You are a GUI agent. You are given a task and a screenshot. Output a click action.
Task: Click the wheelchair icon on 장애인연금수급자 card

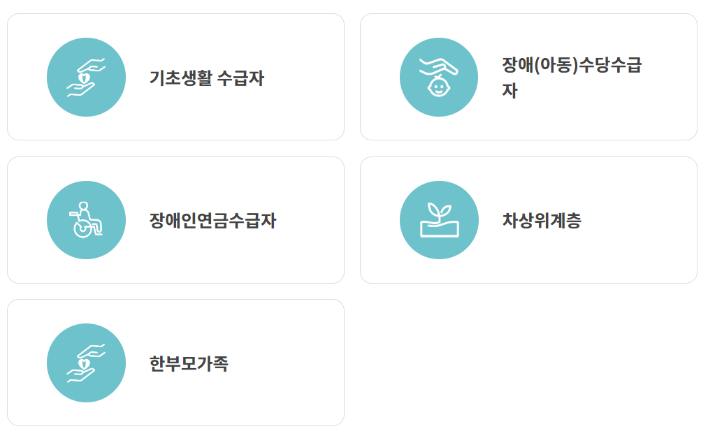[x=86, y=219]
